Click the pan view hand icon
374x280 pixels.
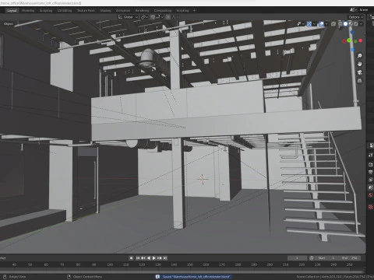(x=360, y=64)
